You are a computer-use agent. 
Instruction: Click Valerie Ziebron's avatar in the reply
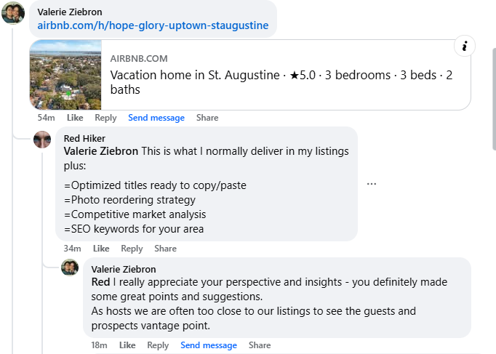coord(70,268)
